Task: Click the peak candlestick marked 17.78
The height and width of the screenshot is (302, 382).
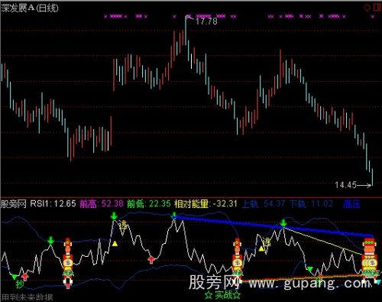Action: click(186, 31)
